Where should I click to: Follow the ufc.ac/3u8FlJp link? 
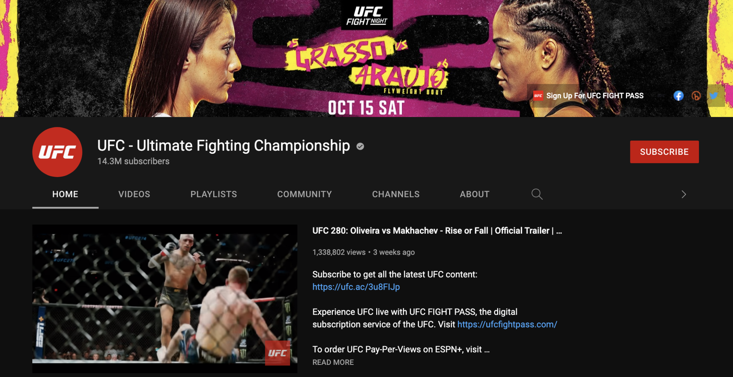pyautogui.click(x=356, y=287)
